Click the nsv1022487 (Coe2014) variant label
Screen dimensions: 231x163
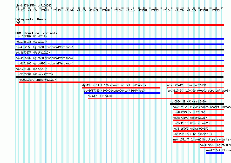click(31, 36)
